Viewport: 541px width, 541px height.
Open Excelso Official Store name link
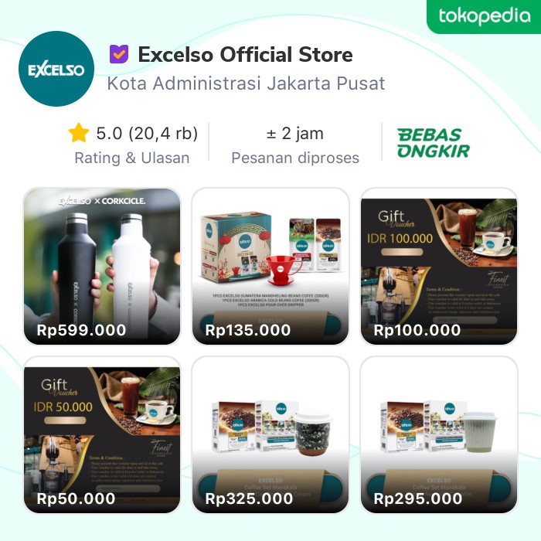point(245,55)
